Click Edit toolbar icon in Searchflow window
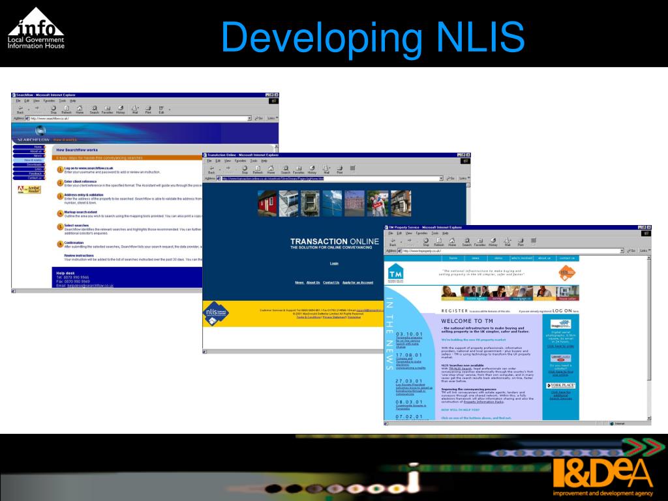This screenshot has height=501, width=668. [x=161, y=110]
